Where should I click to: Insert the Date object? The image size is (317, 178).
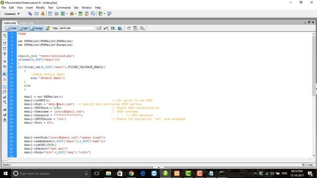(x=80, y=14)
